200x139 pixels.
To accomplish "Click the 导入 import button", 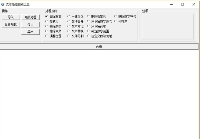I will coord(10,17).
